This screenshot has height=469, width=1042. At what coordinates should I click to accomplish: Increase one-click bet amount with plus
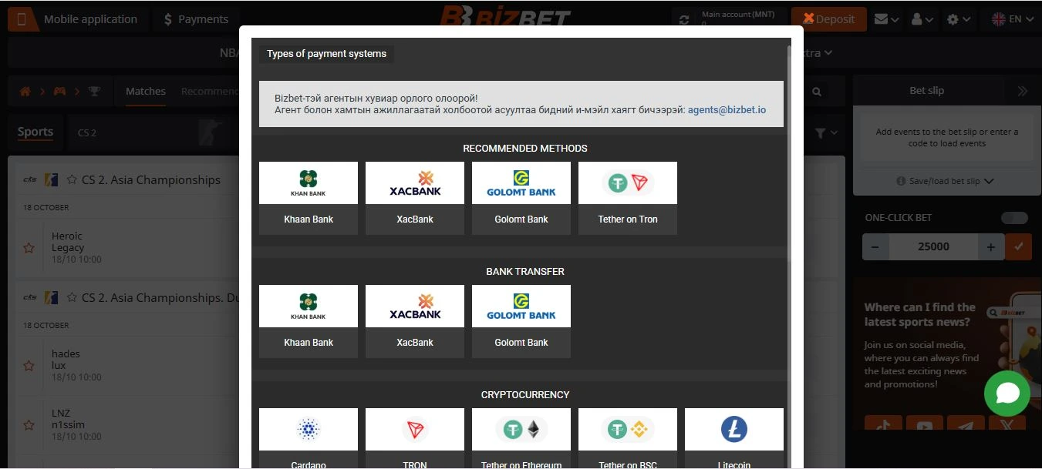pos(991,246)
